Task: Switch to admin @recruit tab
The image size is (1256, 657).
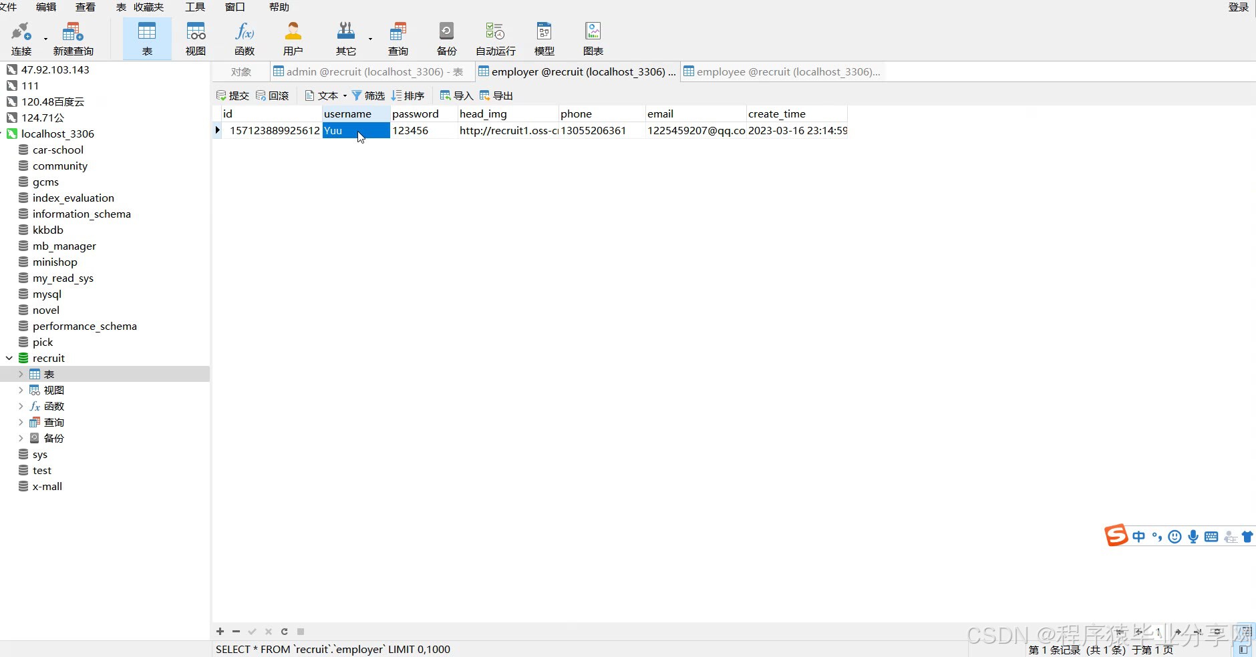Action: click(x=372, y=71)
